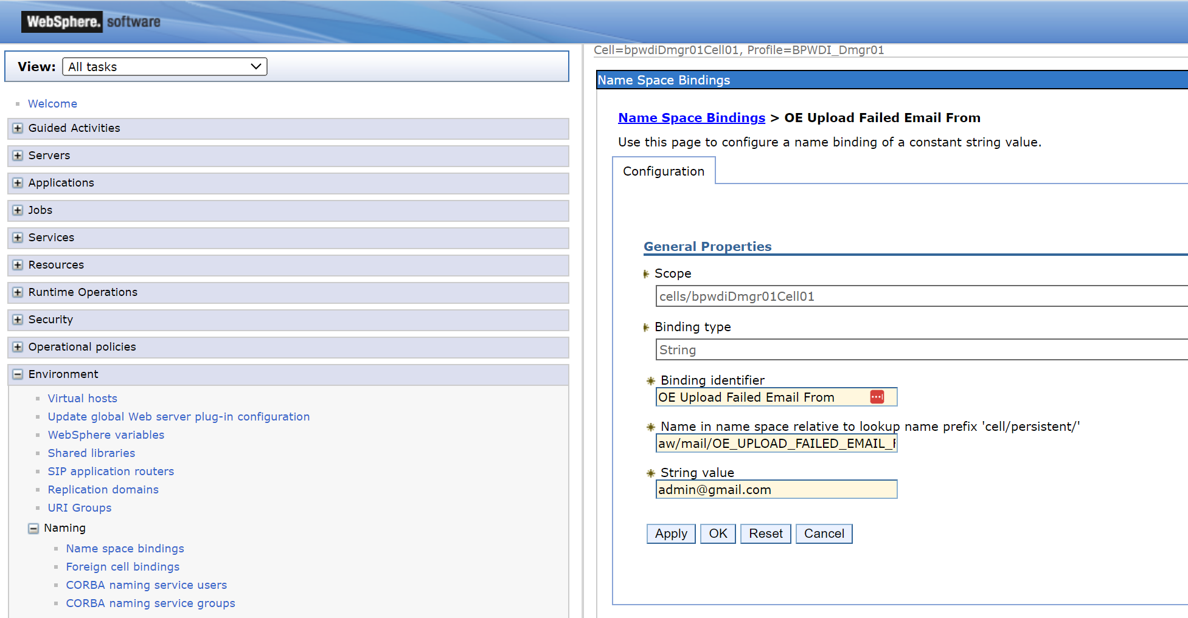Click the Reset button
Image resolution: width=1188 pixels, height=618 pixels.
coord(765,534)
